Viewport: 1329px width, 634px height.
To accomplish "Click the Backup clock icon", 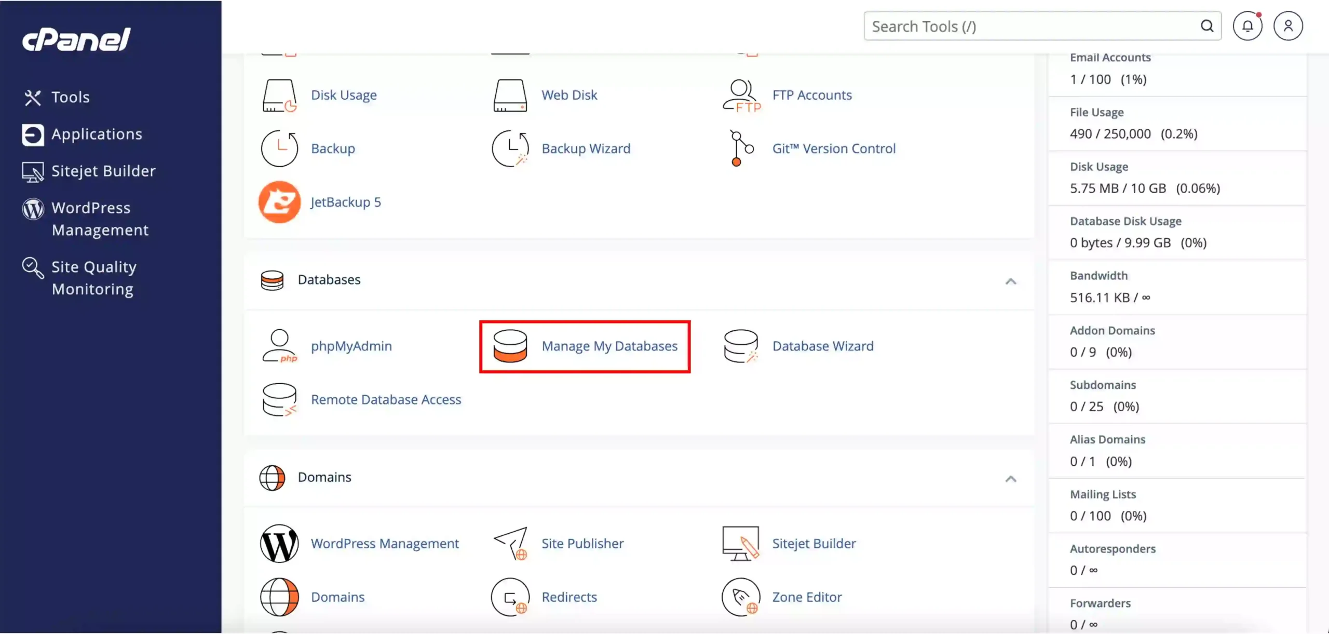I will (279, 149).
